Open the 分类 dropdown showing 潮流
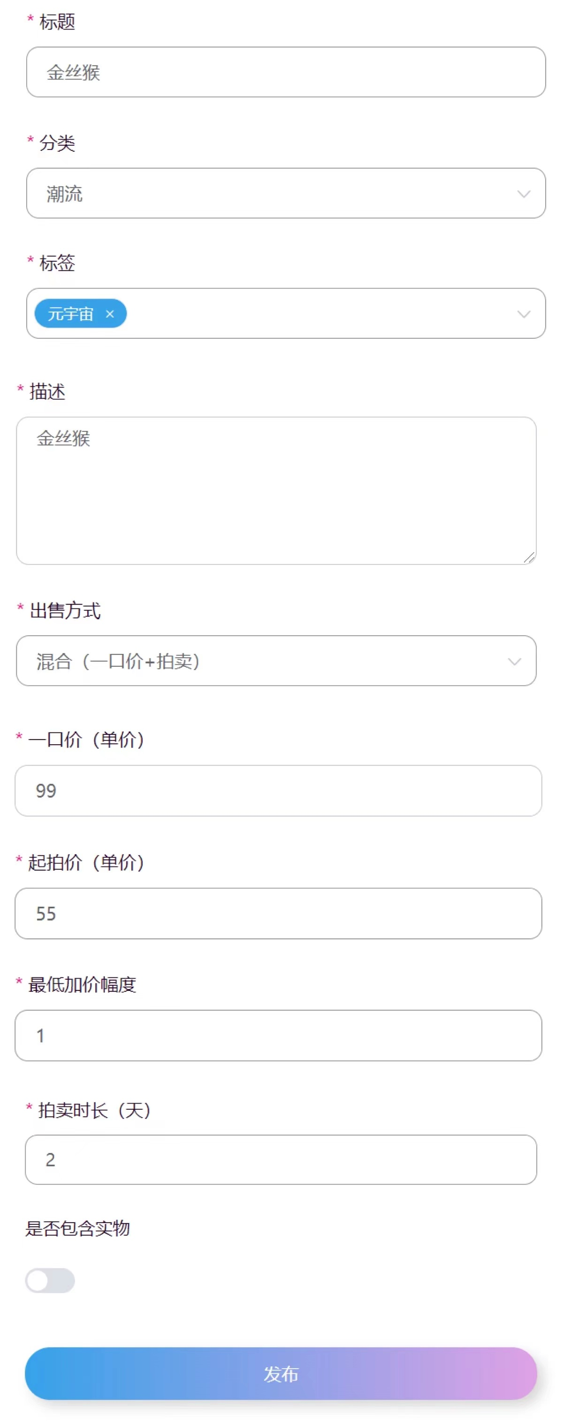The image size is (563, 1426). [x=286, y=193]
